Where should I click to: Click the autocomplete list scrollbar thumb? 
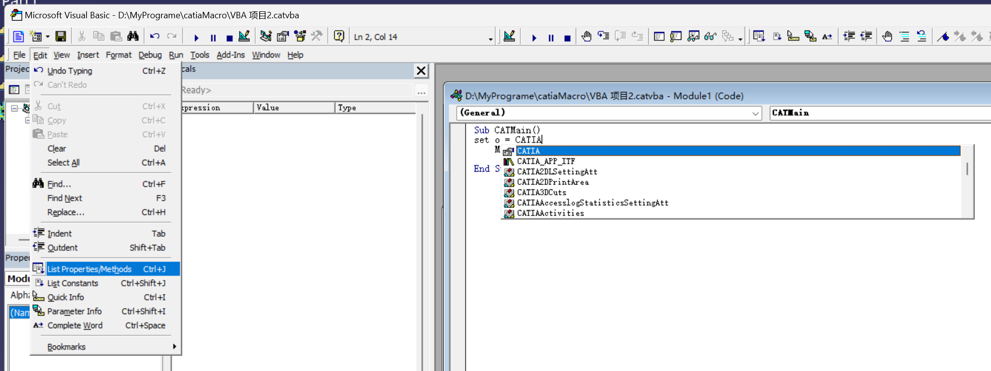click(967, 168)
